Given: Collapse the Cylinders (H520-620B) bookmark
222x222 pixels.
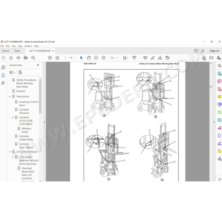Looking at the screenshot, I should [x=13, y=117].
